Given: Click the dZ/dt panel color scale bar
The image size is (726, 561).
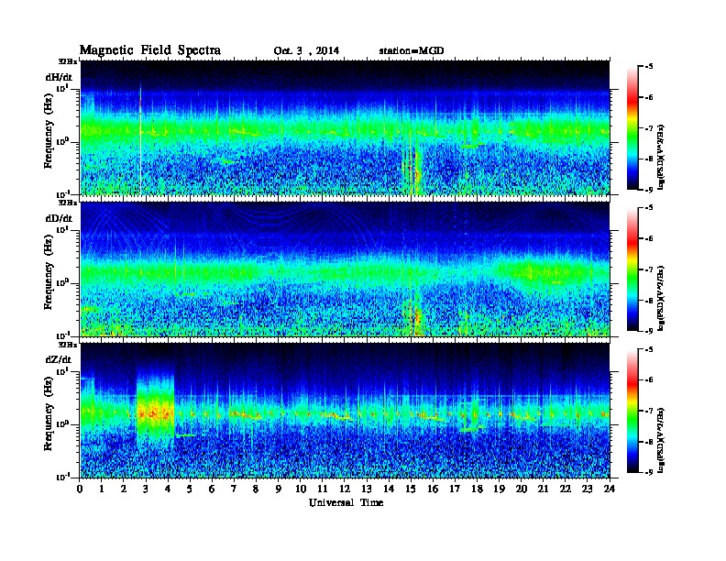Looking at the screenshot, I should point(632,411).
